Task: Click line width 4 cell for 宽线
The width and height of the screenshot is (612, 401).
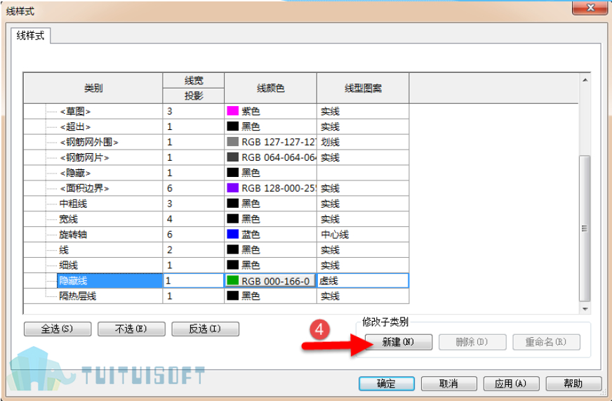Action: coord(193,219)
